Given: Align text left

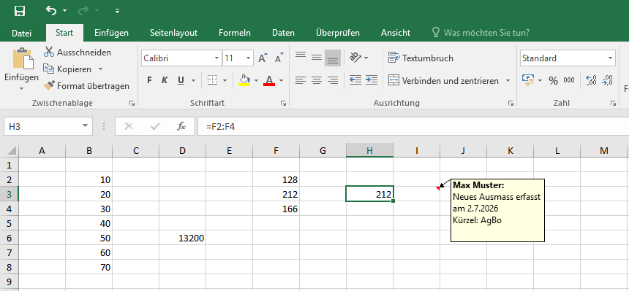Looking at the screenshot, I should point(301,80).
